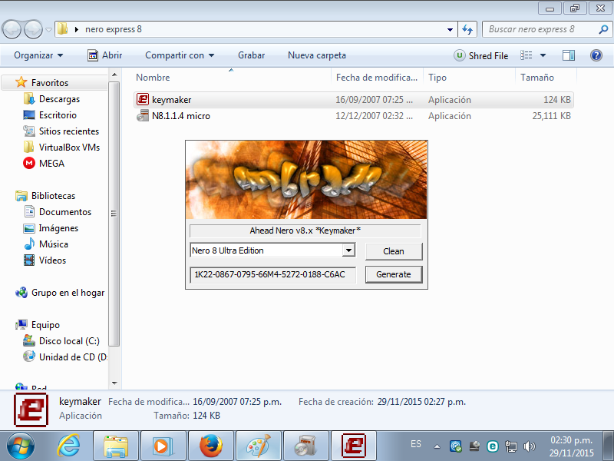The image size is (614, 461).
Task: Click the navigation pane scroll down arrow
Action: [114, 383]
